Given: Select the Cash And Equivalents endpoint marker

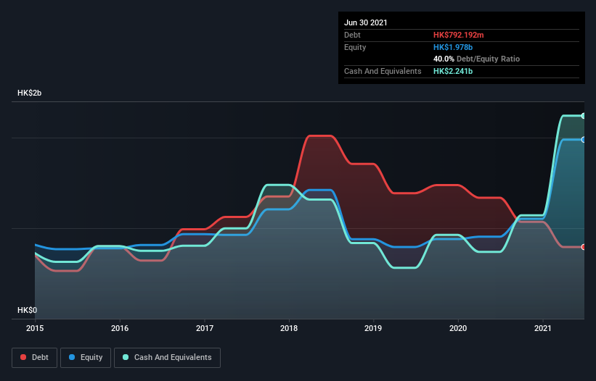Looking at the screenshot, I should [x=584, y=116].
